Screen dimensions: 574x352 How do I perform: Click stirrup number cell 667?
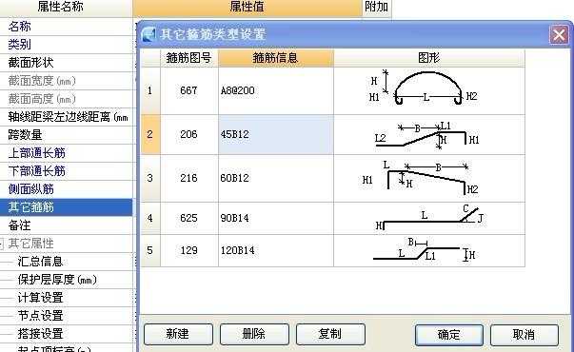pyautogui.click(x=188, y=90)
